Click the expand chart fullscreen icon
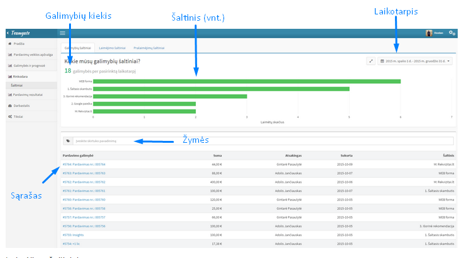The height and width of the screenshot is (258, 464). (371, 61)
